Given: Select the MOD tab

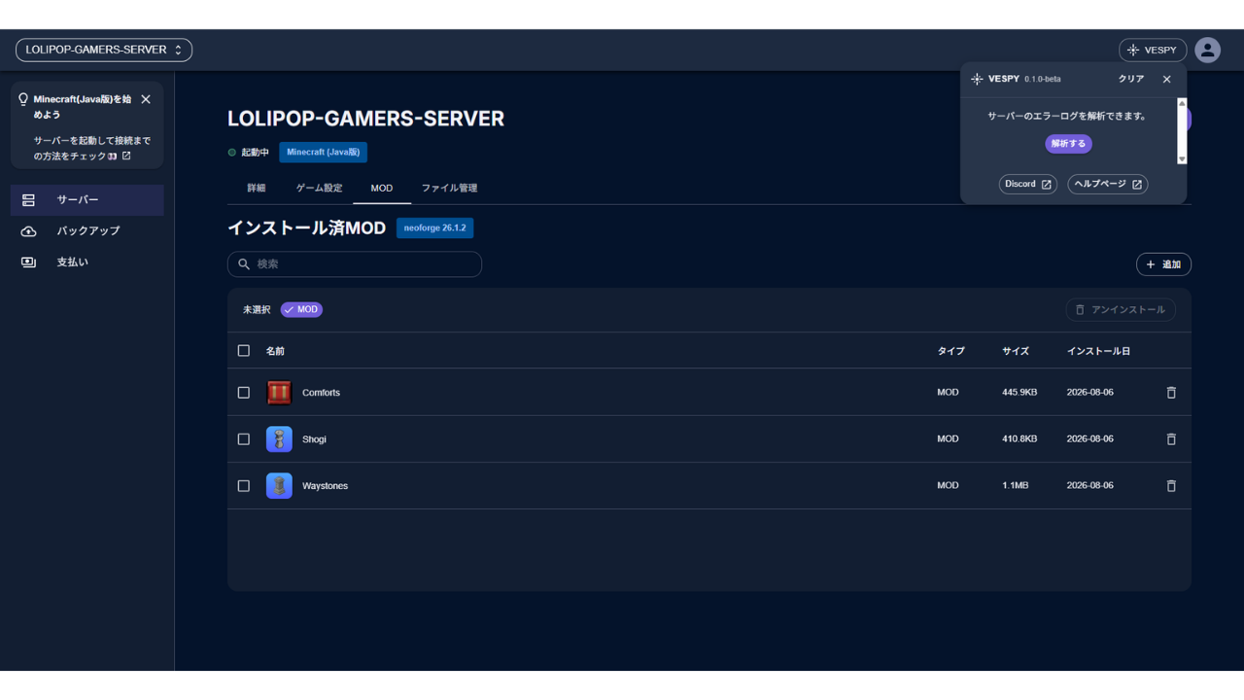Looking at the screenshot, I should (x=382, y=188).
